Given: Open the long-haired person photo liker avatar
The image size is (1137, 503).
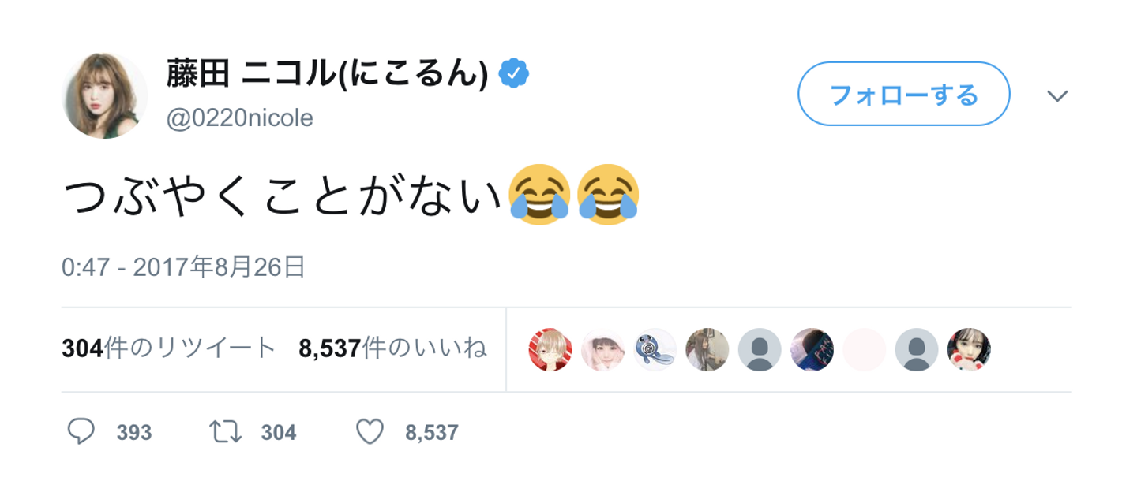Looking at the screenshot, I should pos(707,350).
